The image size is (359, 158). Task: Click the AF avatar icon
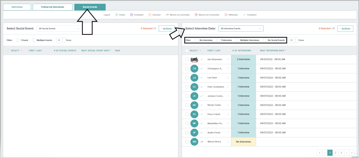pyautogui.click(x=194, y=133)
